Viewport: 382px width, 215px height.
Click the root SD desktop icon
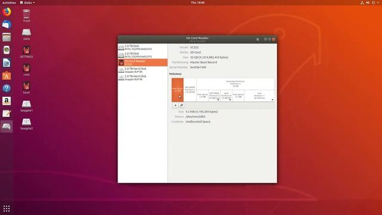pos(26,70)
